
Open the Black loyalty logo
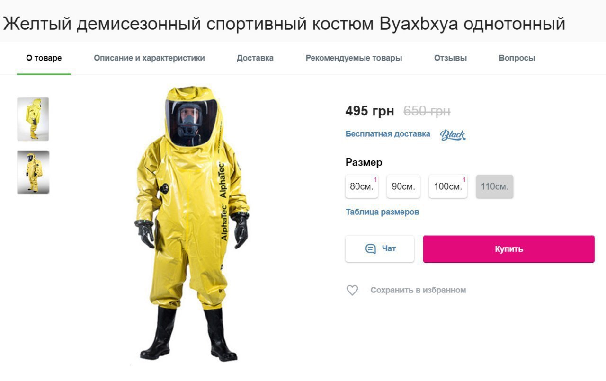click(x=453, y=135)
